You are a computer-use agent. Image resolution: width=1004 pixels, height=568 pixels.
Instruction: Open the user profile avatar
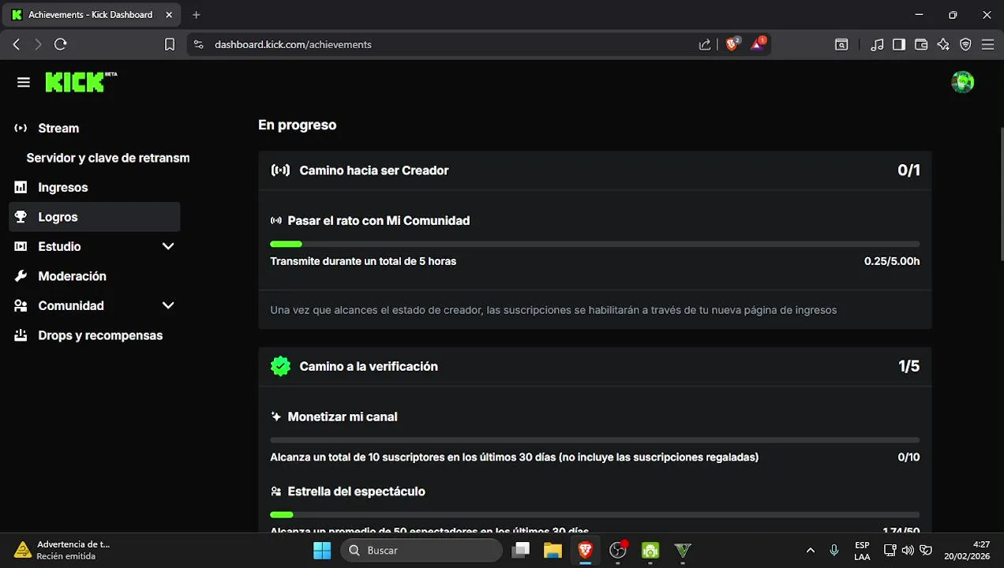tap(962, 82)
